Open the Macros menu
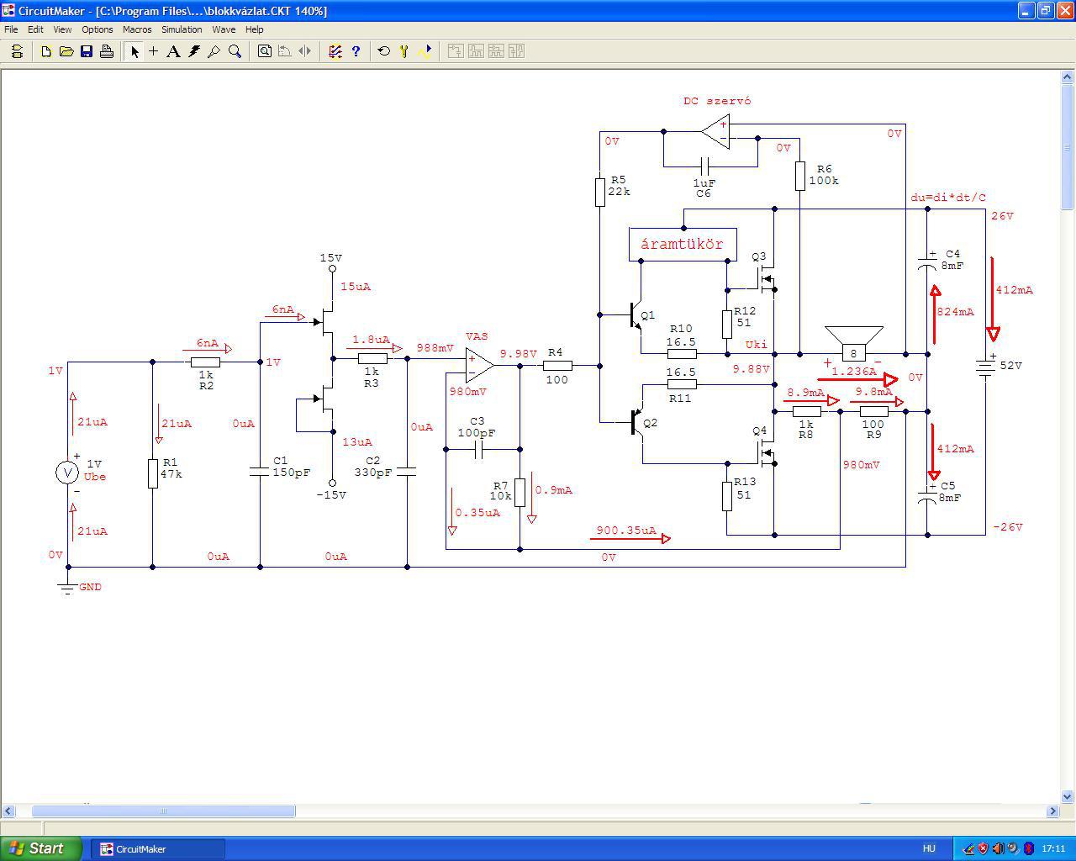This screenshot has width=1076, height=861. [x=137, y=29]
